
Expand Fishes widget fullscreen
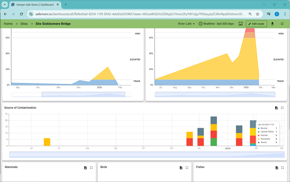point(283,168)
